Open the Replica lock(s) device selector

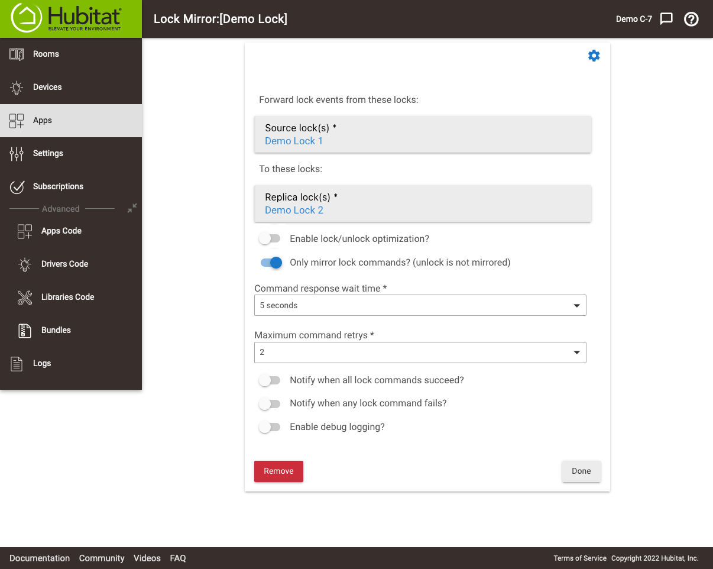[x=423, y=203]
